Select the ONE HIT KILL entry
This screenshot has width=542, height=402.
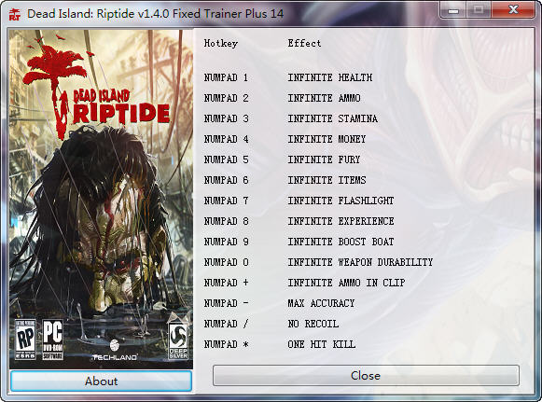click(322, 344)
